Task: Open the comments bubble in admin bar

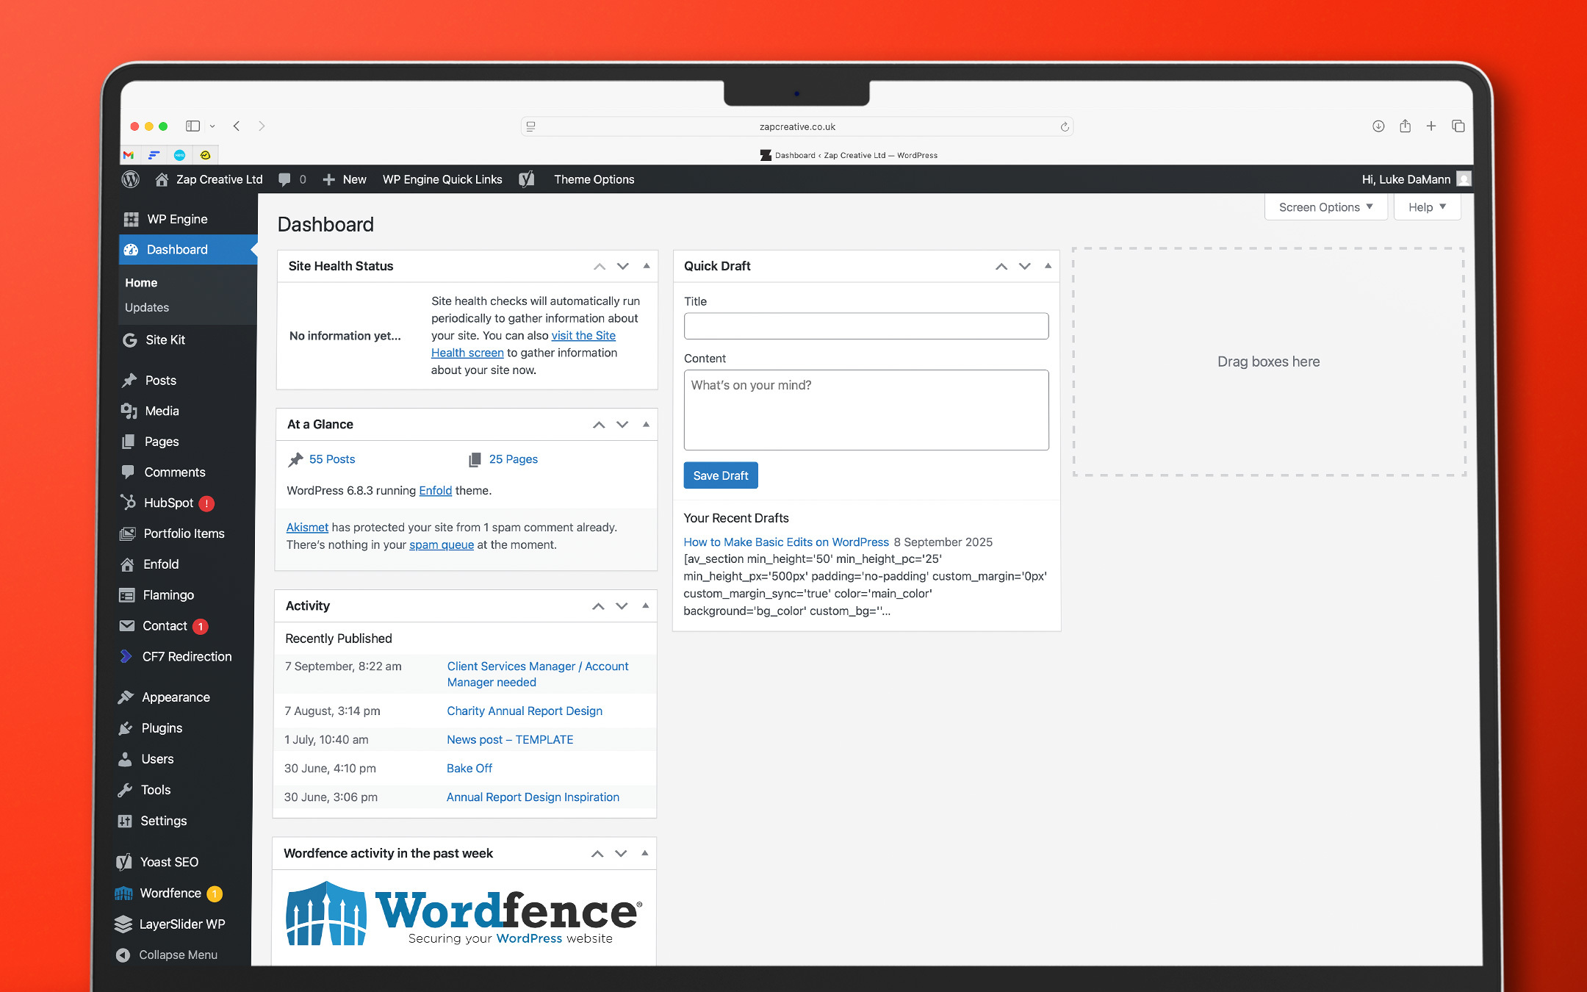Action: click(x=285, y=179)
